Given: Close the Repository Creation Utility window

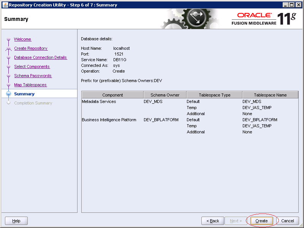Looking at the screenshot, I should tap(299, 5).
